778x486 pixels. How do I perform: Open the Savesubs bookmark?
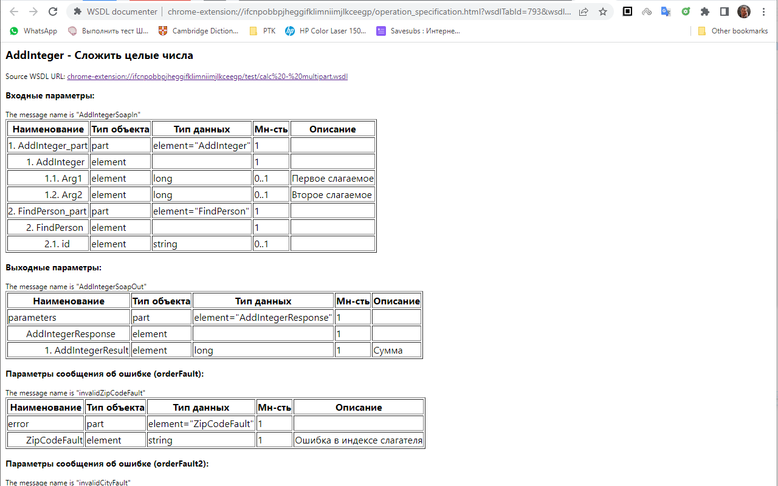(418, 31)
